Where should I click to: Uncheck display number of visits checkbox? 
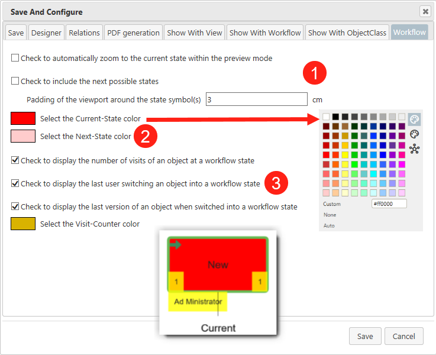pyautogui.click(x=15, y=160)
